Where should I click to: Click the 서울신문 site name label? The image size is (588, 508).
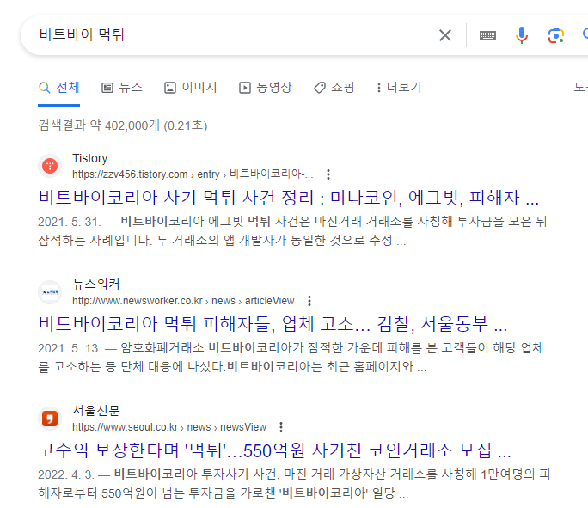96,411
